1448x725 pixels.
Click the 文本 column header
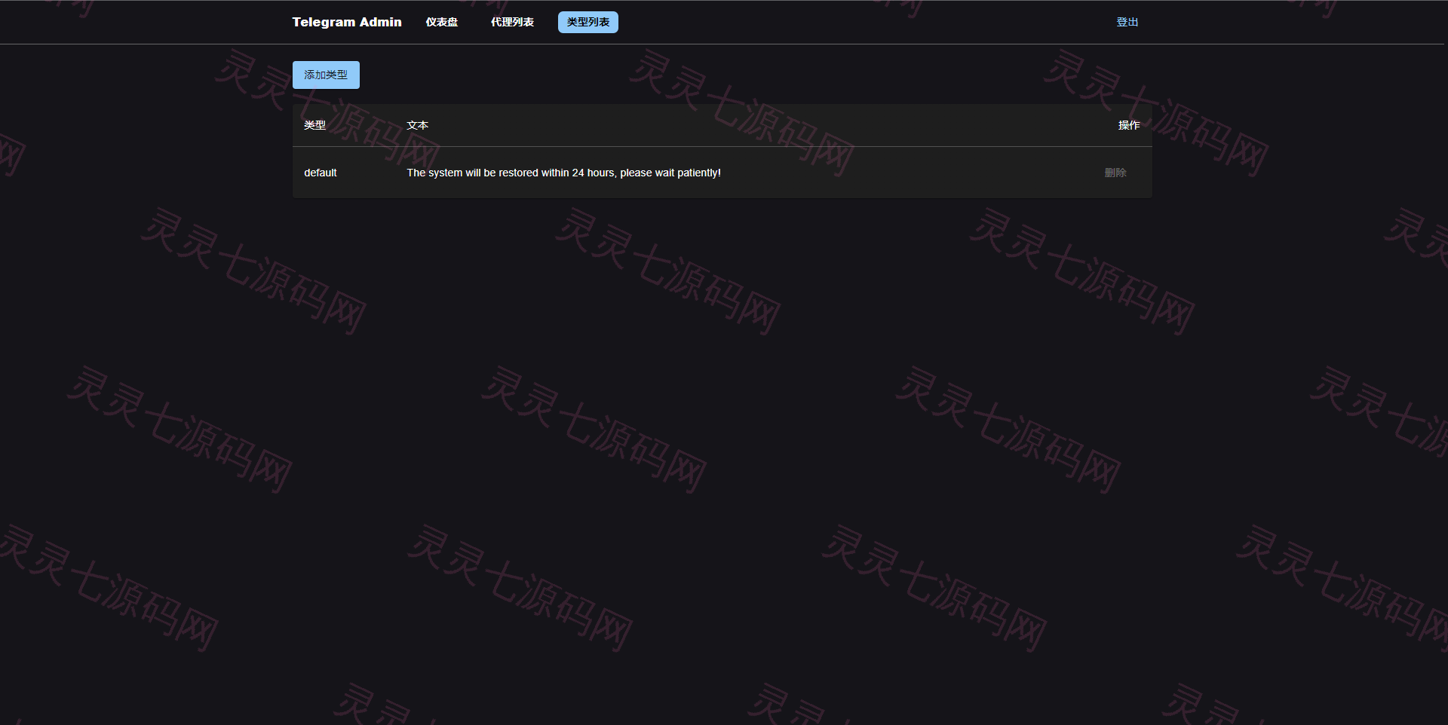[x=418, y=125]
